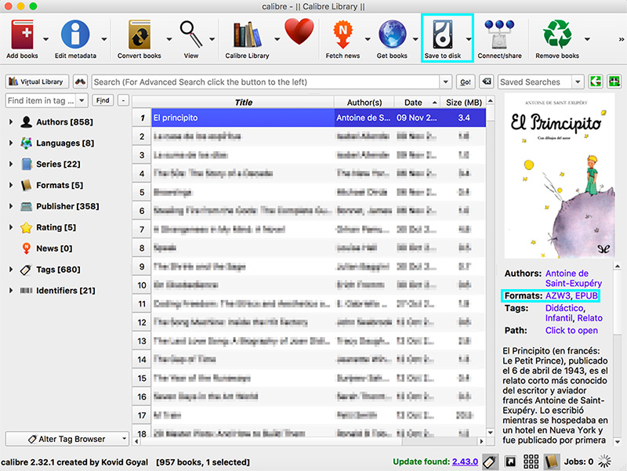Image resolution: width=627 pixels, height=471 pixels.
Task: Click the Didáctico tag link
Action: click(x=564, y=308)
